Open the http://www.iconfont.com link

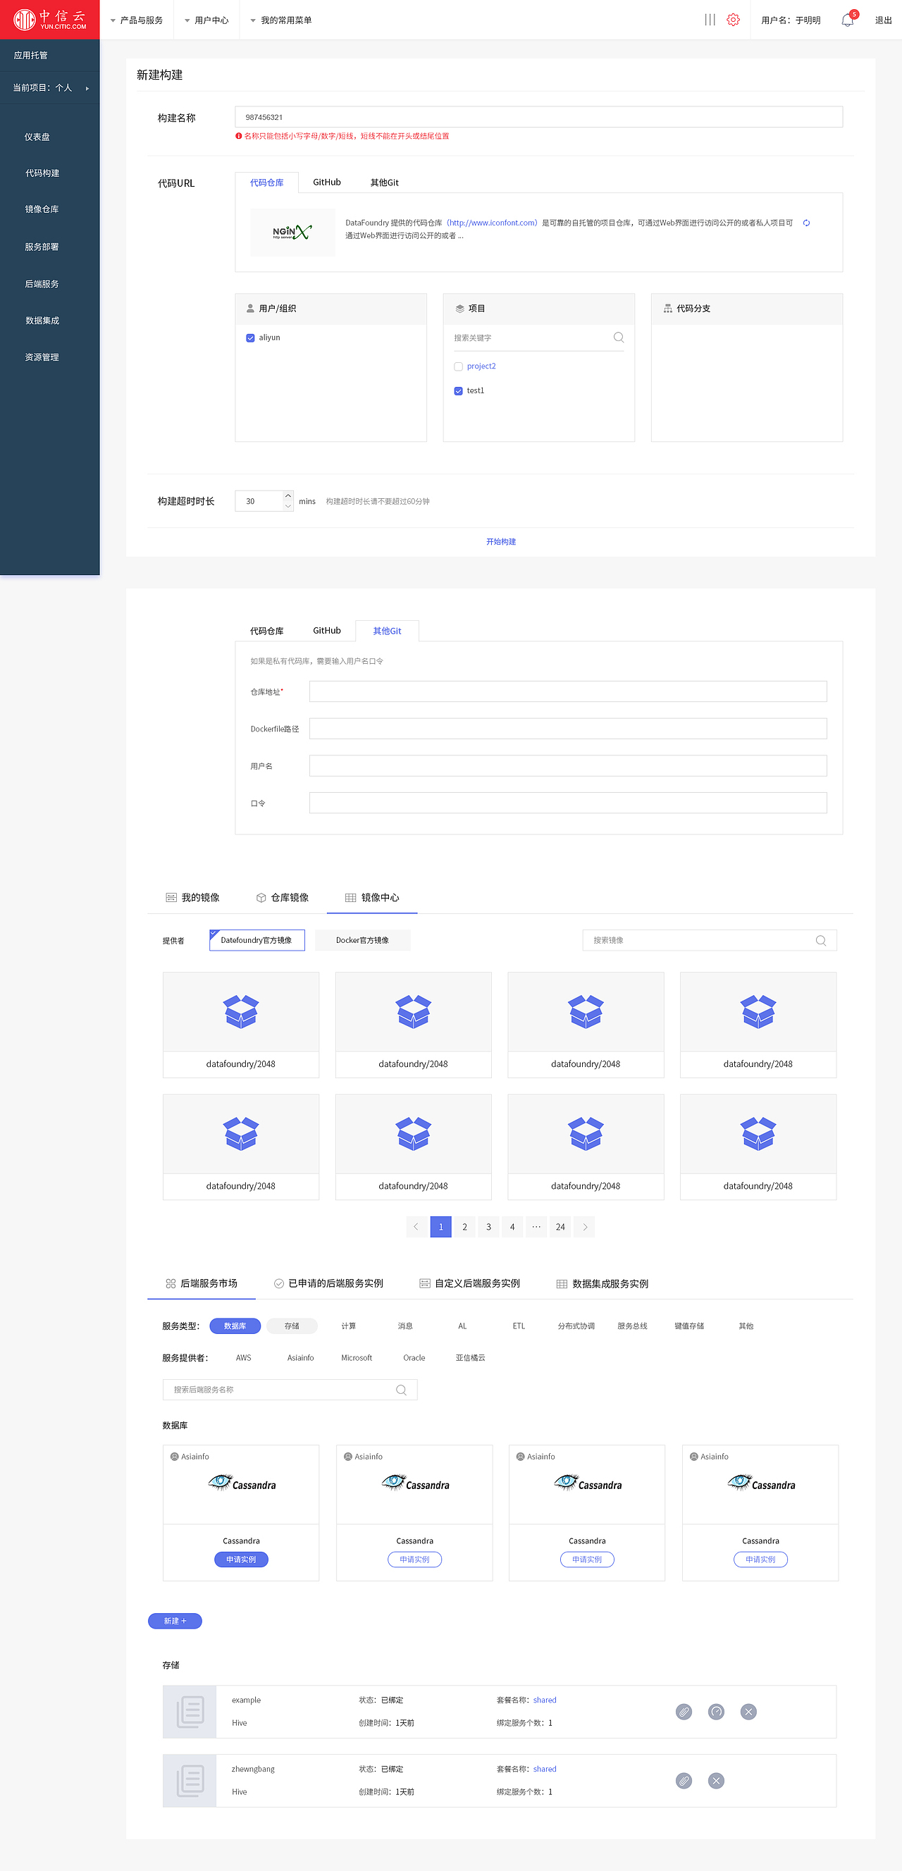click(x=492, y=223)
